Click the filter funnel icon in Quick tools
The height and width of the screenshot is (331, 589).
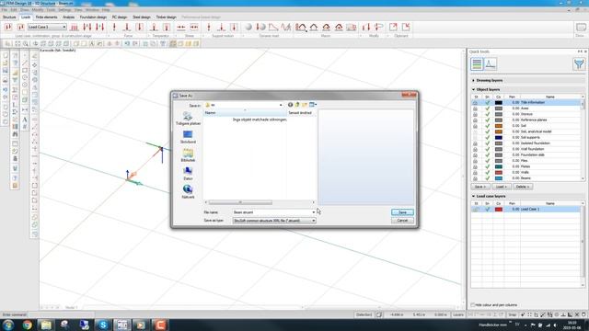pos(579,64)
